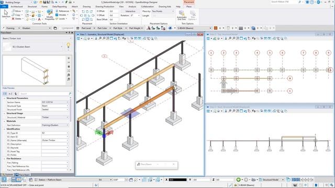Open the File menu tab
335x188 pixels.
coord(4,7)
